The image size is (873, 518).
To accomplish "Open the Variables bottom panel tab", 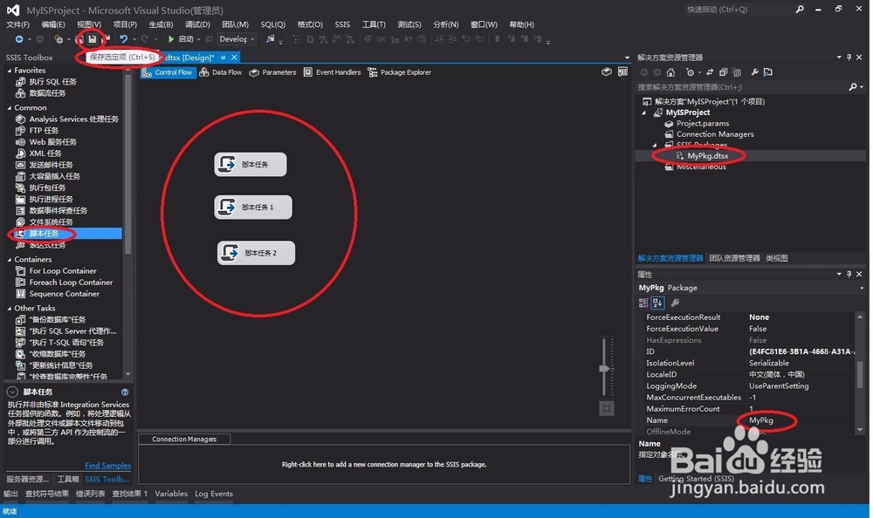I will coord(171,494).
